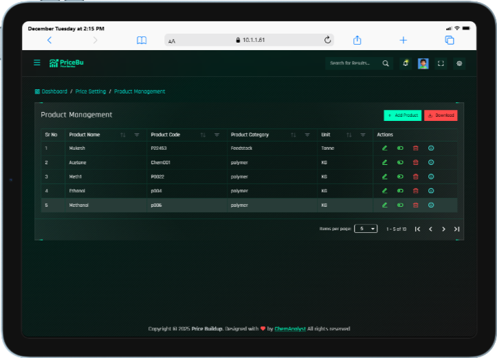
Task: Go back in Safari browser
Action: (49, 40)
